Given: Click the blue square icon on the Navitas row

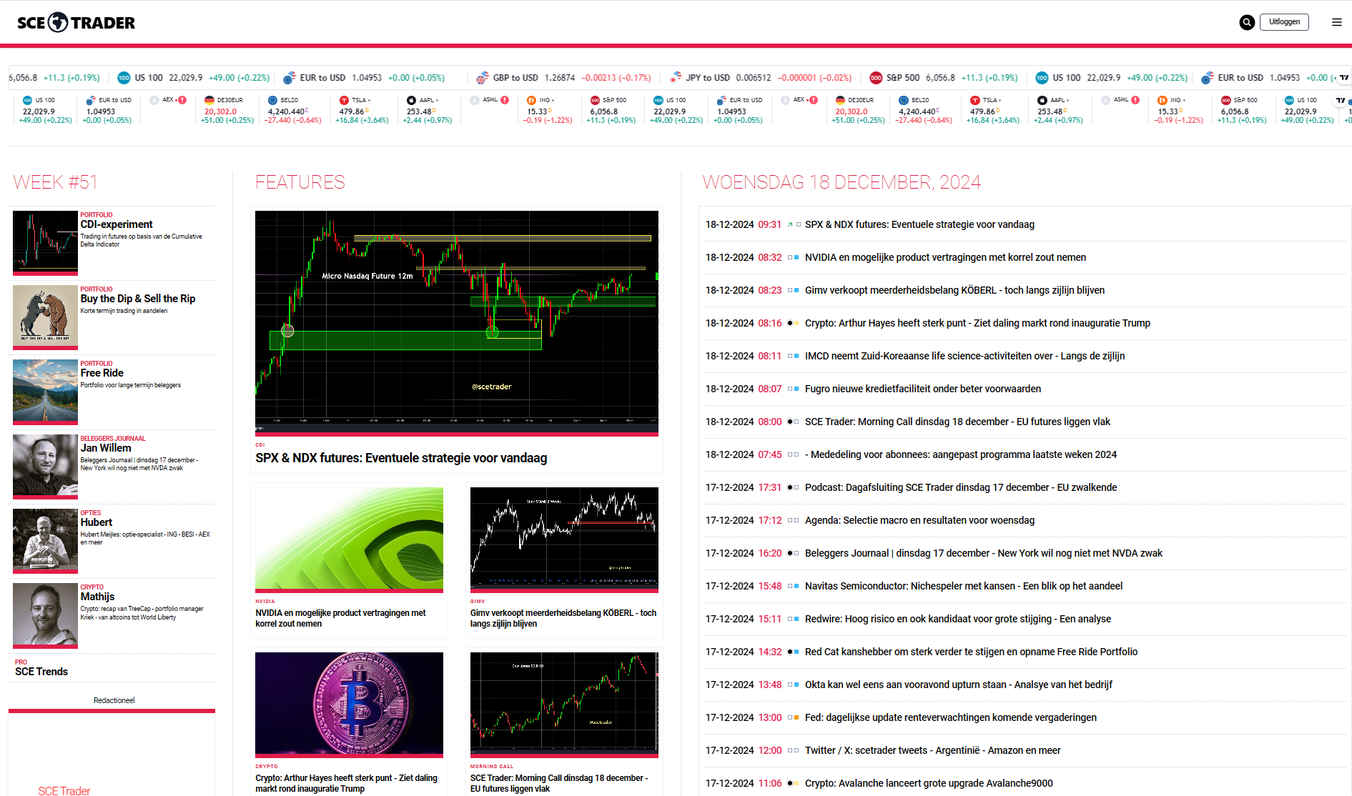Looking at the screenshot, I should point(796,586).
